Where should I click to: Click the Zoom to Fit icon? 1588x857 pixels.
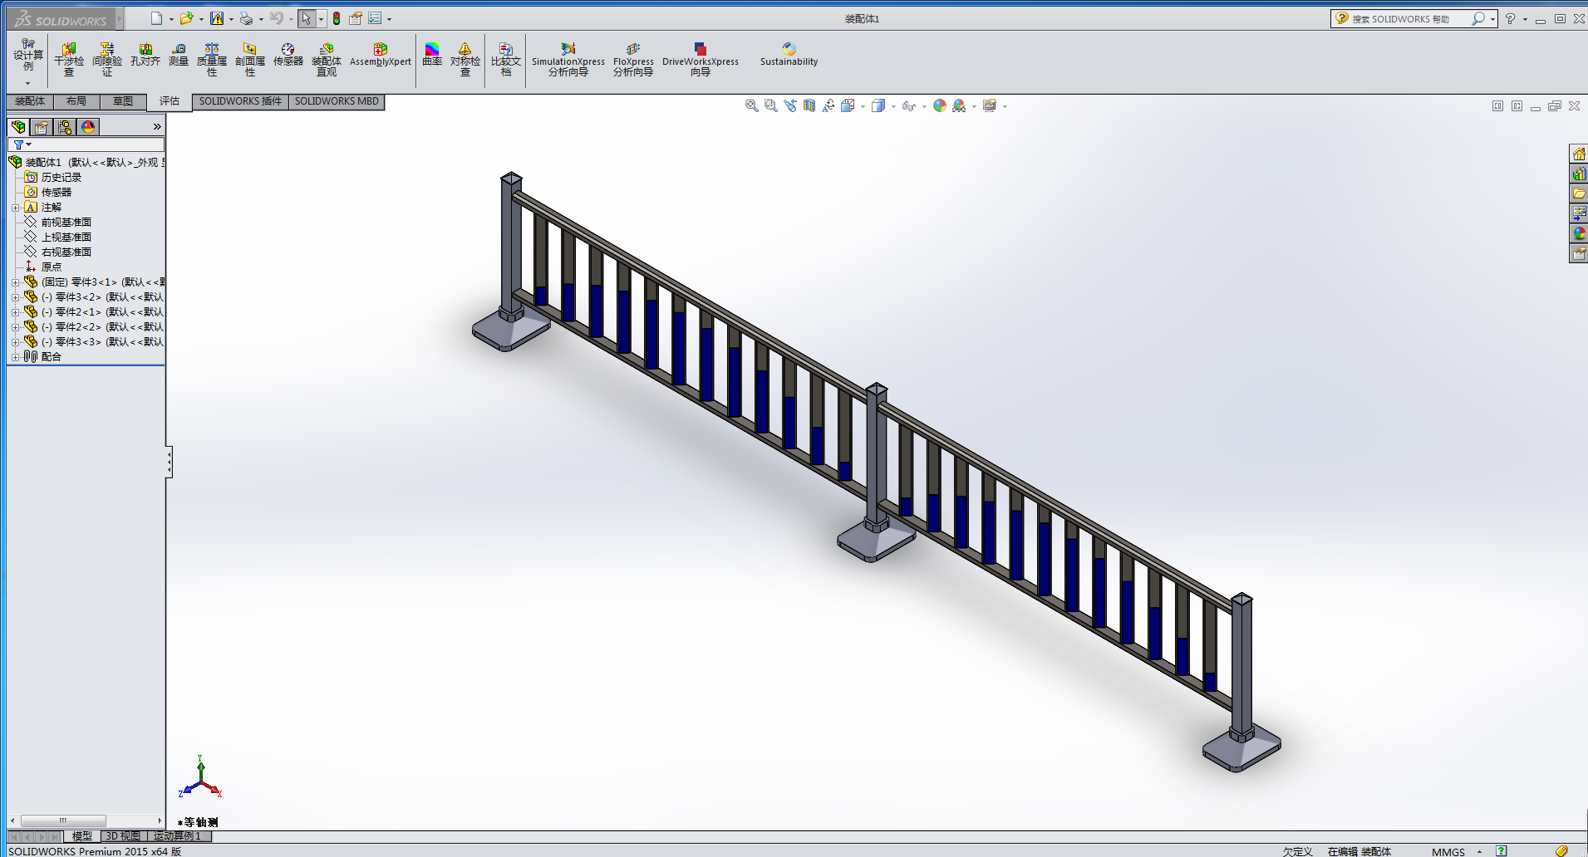click(751, 105)
